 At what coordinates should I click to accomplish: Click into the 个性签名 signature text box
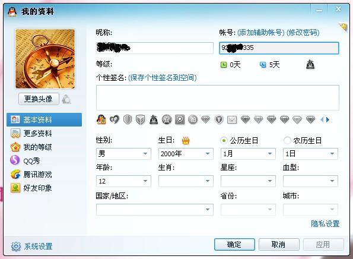coord(218,97)
